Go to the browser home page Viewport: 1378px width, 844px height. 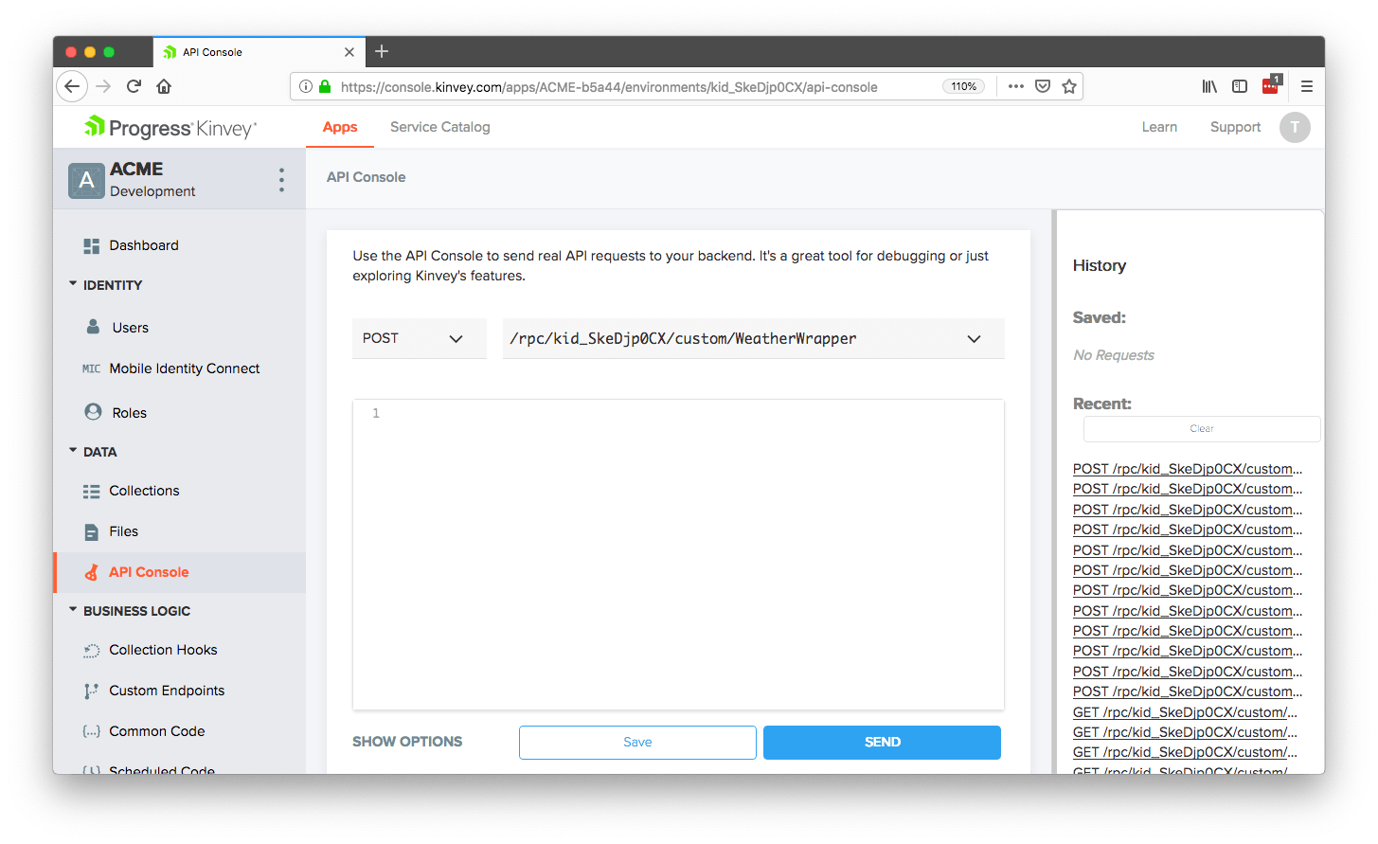tap(164, 86)
